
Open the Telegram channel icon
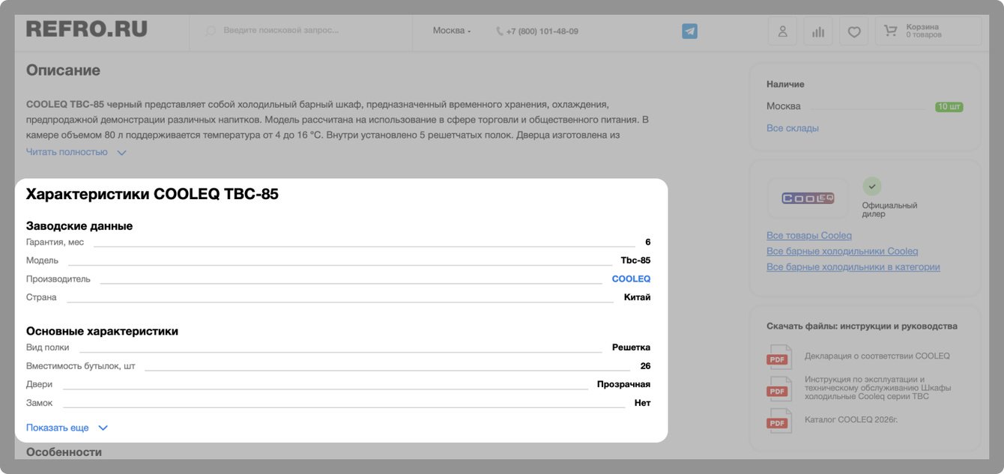(689, 31)
